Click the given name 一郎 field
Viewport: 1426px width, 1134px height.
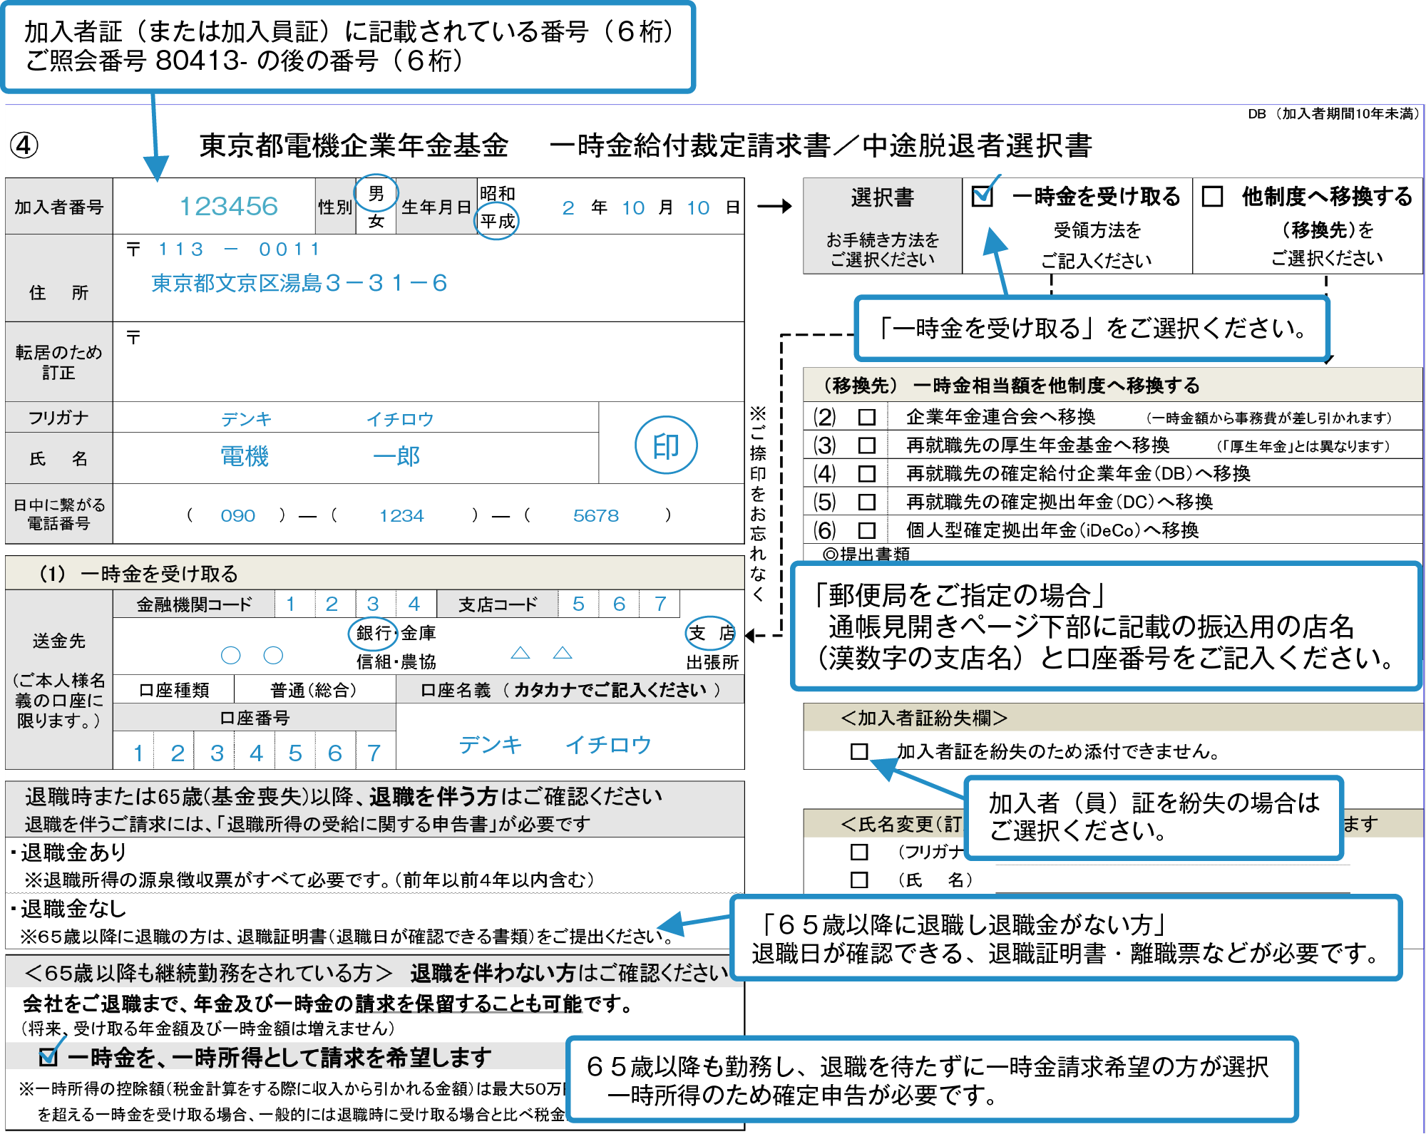[396, 456]
